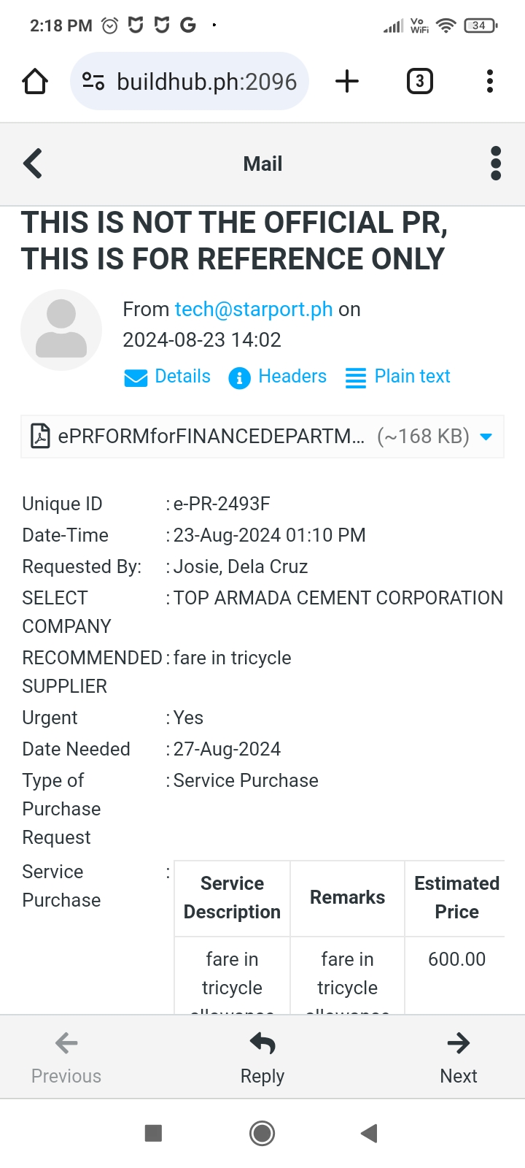Reply to this email
The image size is (525, 1168).
[262, 1057]
